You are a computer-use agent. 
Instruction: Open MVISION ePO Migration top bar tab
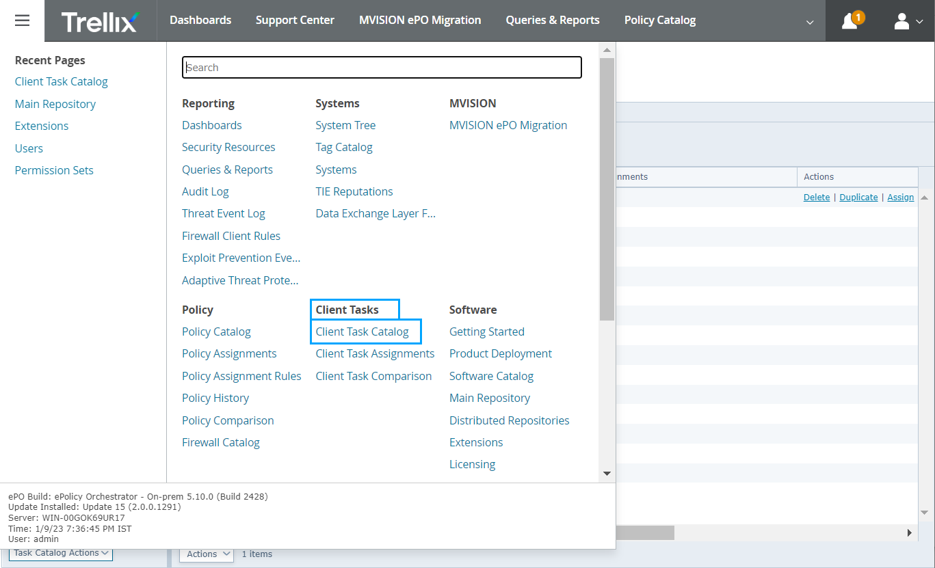[x=420, y=21]
